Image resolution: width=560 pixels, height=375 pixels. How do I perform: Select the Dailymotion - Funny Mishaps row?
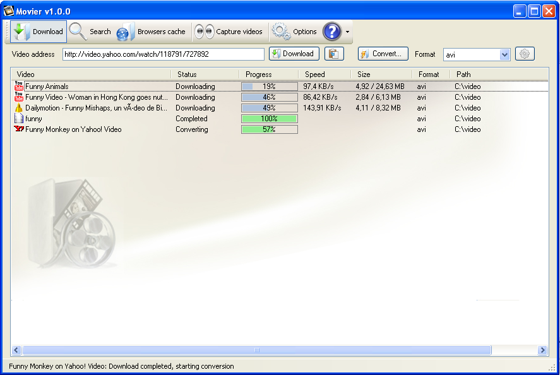pyautogui.click(x=280, y=108)
